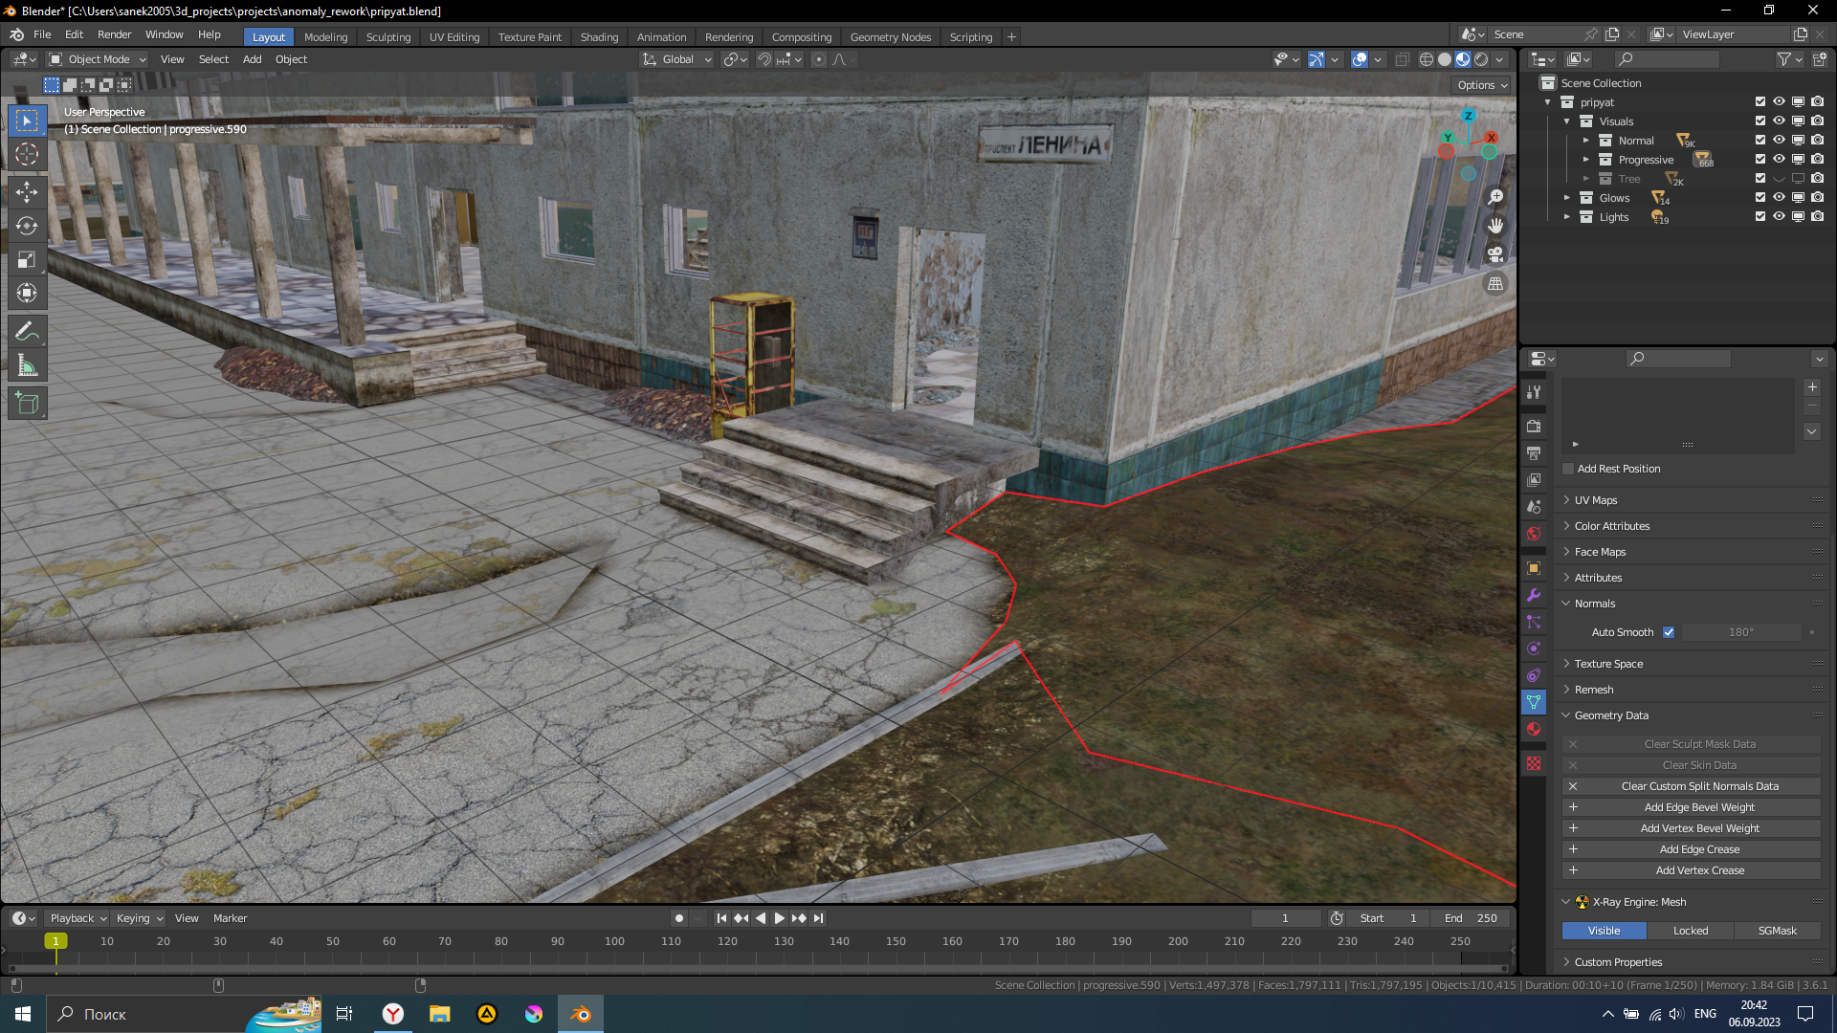Select the Move tool in toolbar
1837x1033 pixels.
click(x=27, y=191)
